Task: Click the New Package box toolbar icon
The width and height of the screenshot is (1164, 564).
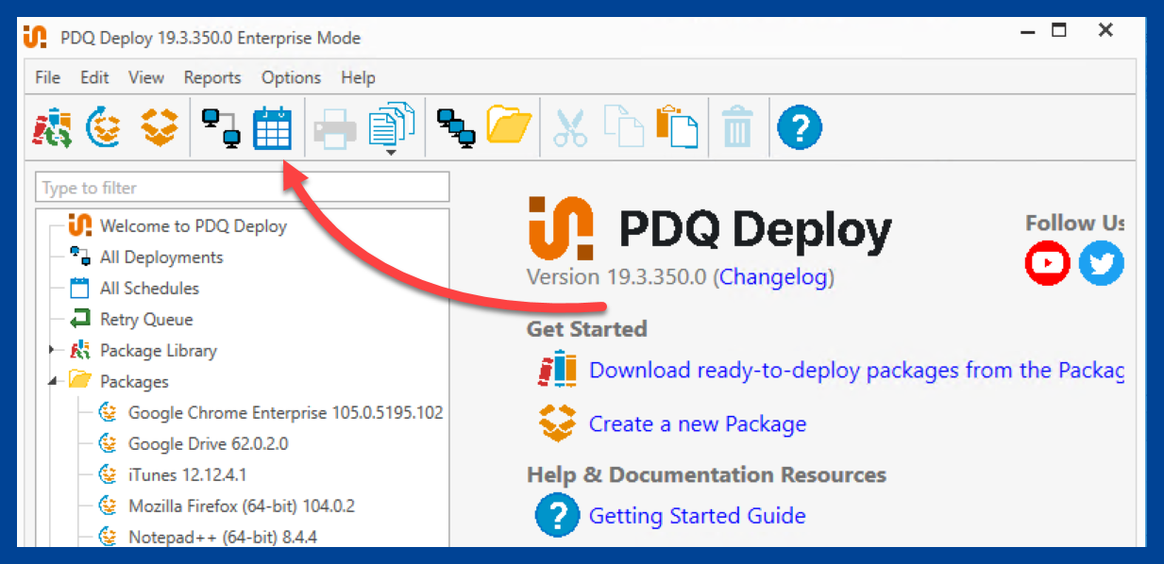Action: (160, 127)
